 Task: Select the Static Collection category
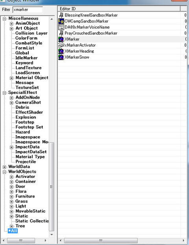point(32,221)
